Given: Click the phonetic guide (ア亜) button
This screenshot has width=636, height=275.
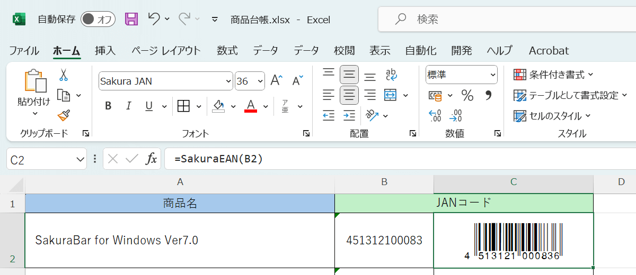Looking at the screenshot, I should 285,106.
